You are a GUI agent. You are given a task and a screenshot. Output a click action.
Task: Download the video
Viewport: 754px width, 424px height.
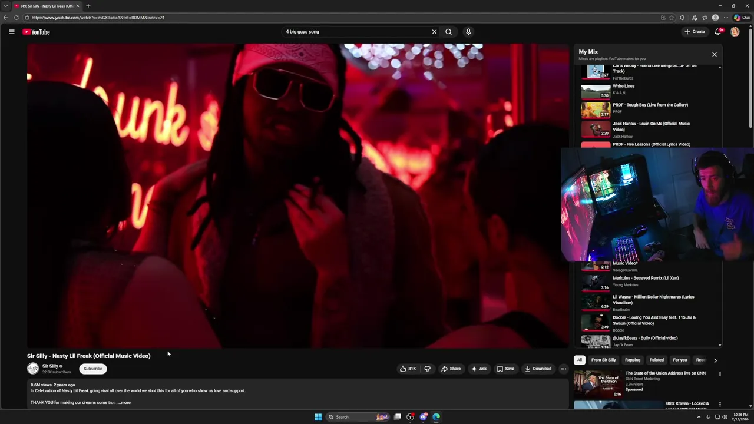coord(538,369)
